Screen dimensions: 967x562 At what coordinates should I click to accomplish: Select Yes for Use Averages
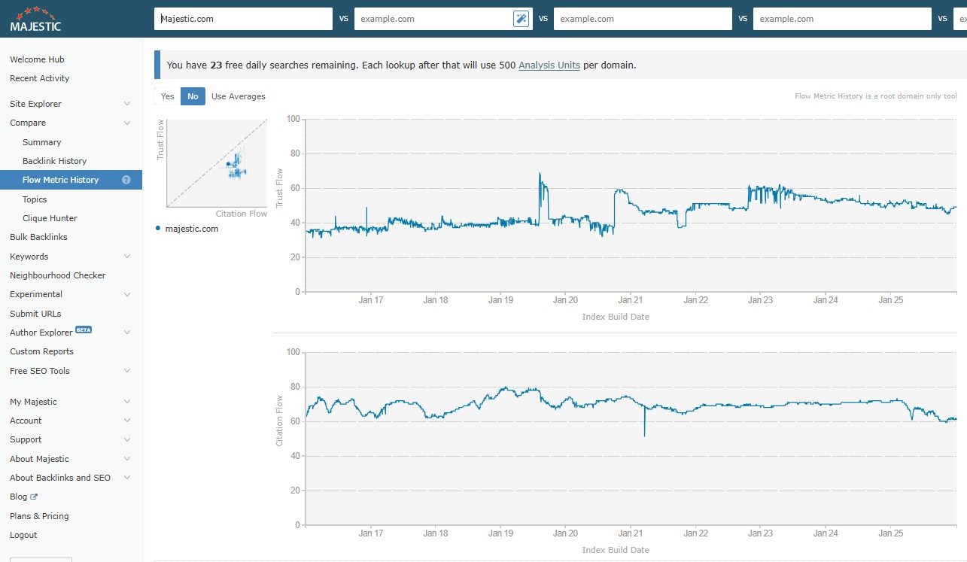pyautogui.click(x=168, y=96)
